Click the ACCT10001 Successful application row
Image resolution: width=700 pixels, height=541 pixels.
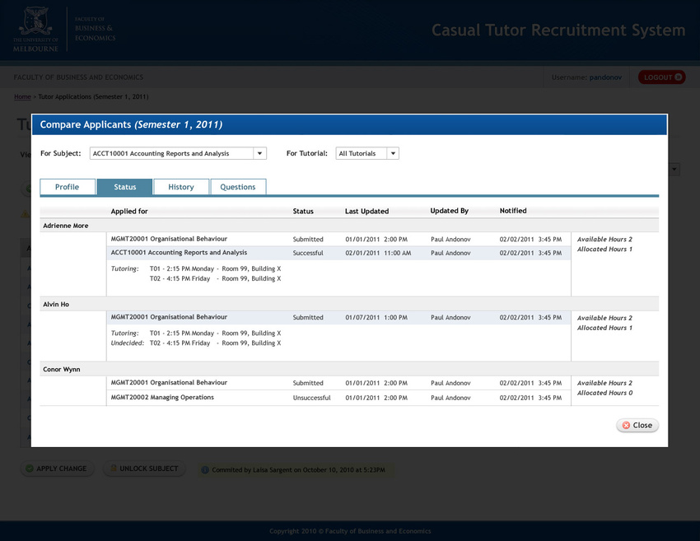tap(338, 253)
